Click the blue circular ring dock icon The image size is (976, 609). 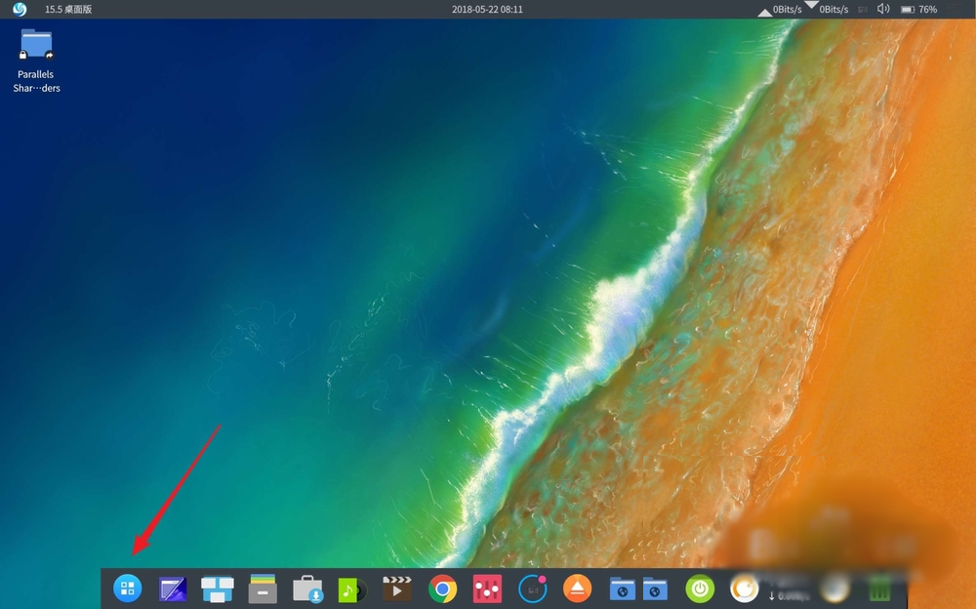[532, 589]
